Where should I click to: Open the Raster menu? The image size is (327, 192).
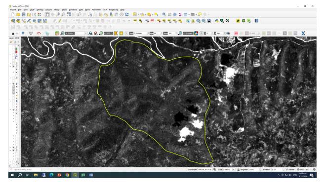tap(64, 9)
